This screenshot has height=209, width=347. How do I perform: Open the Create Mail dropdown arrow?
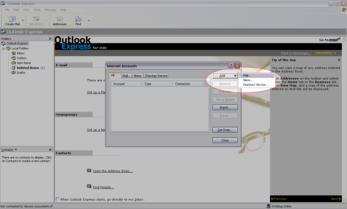[23, 21]
